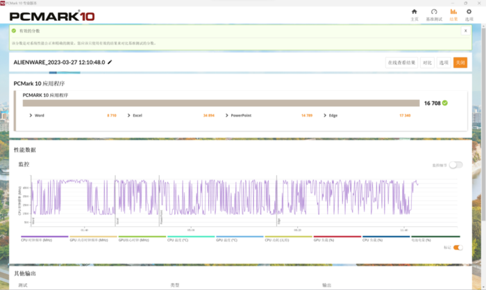The height and width of the screenshot is (290, 486).
Task: Click the Type column header in other output
Action: pos(175,284)
